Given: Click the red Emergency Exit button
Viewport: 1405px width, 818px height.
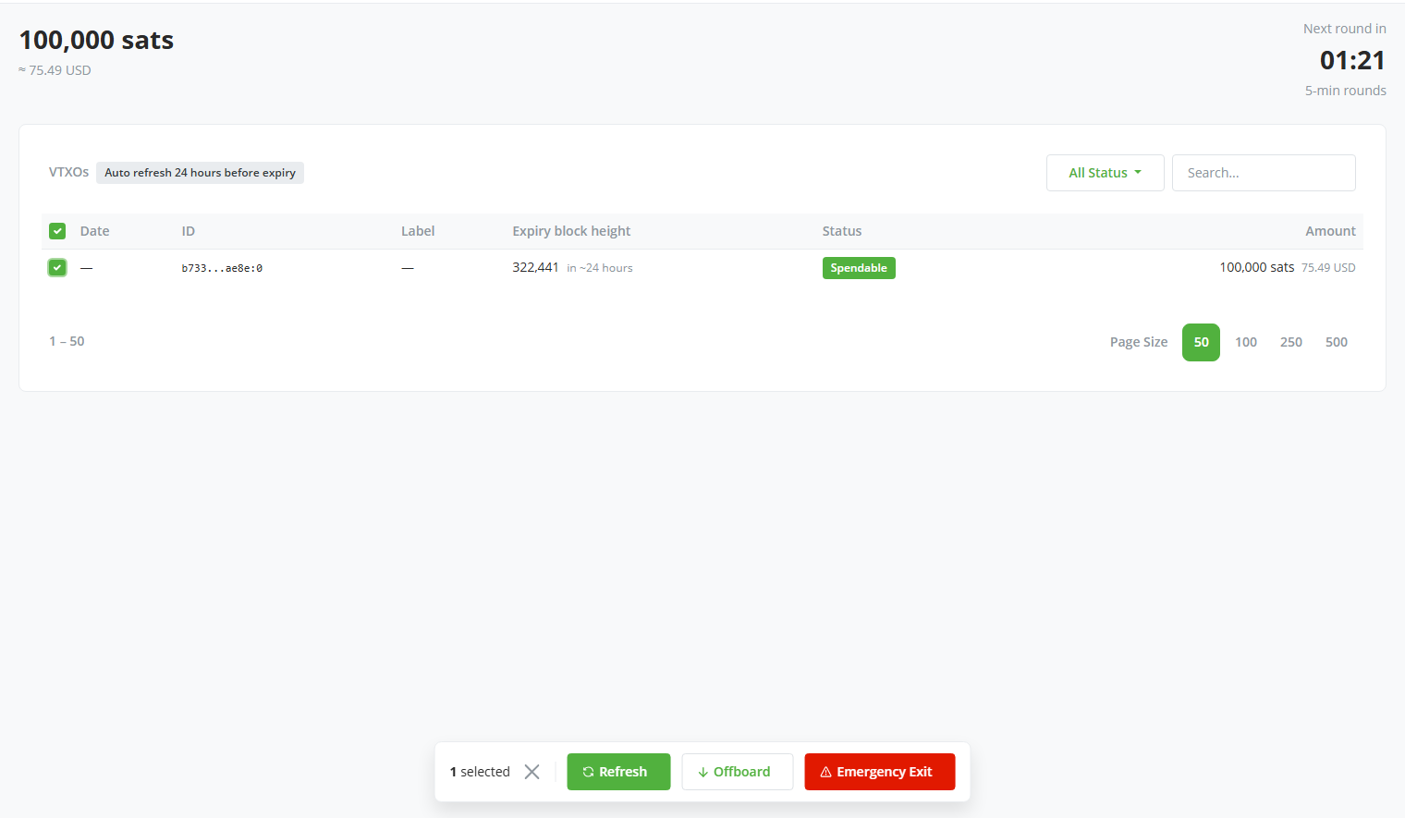Looking at the screenshot, I should click(879, 772).
